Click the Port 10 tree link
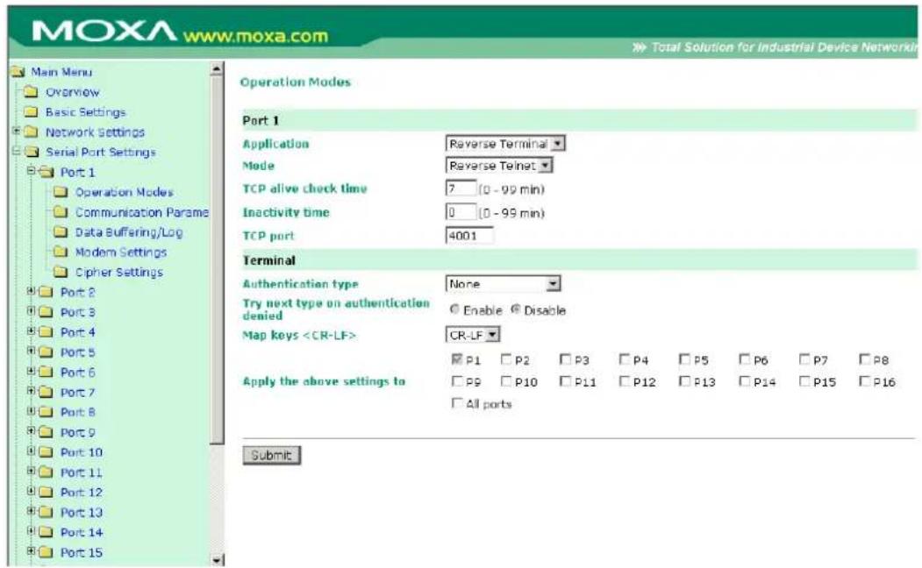The image size is (922, 568). coord(81,452)
